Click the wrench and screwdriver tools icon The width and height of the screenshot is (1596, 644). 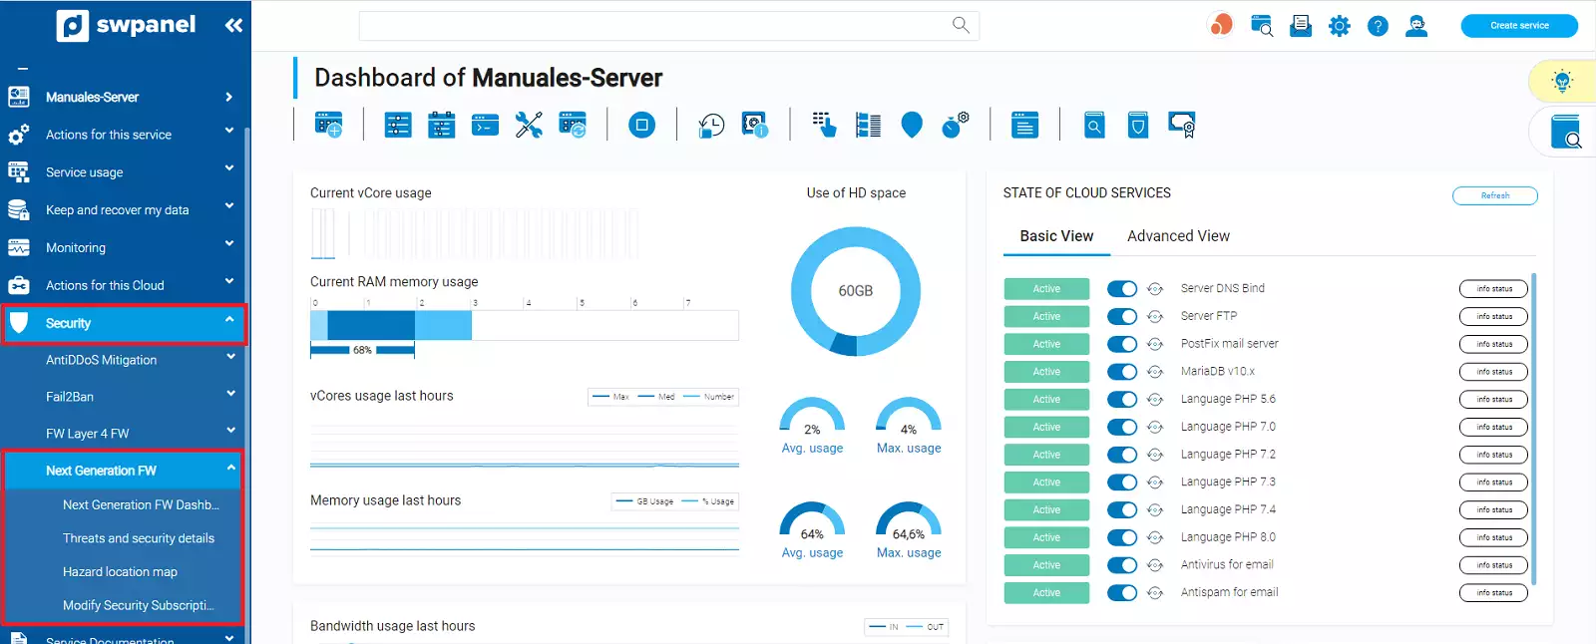pos(529,125)
